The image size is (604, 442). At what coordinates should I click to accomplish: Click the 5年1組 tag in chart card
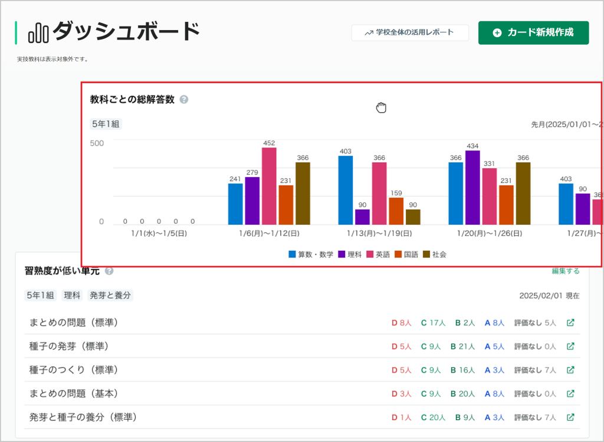coord(106,124)
